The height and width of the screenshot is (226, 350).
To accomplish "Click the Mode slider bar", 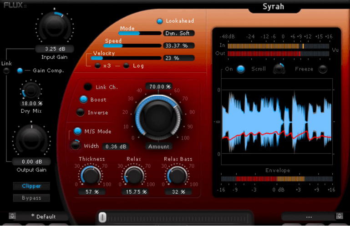I will [140, 33].
